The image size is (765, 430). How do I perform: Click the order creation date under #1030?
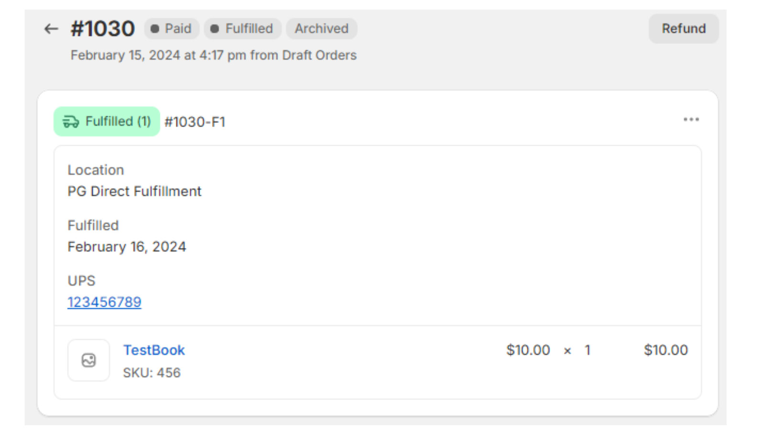point(213,55)
